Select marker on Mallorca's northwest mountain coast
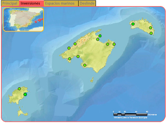Viewport: 166px width, 123px height. 75,44
